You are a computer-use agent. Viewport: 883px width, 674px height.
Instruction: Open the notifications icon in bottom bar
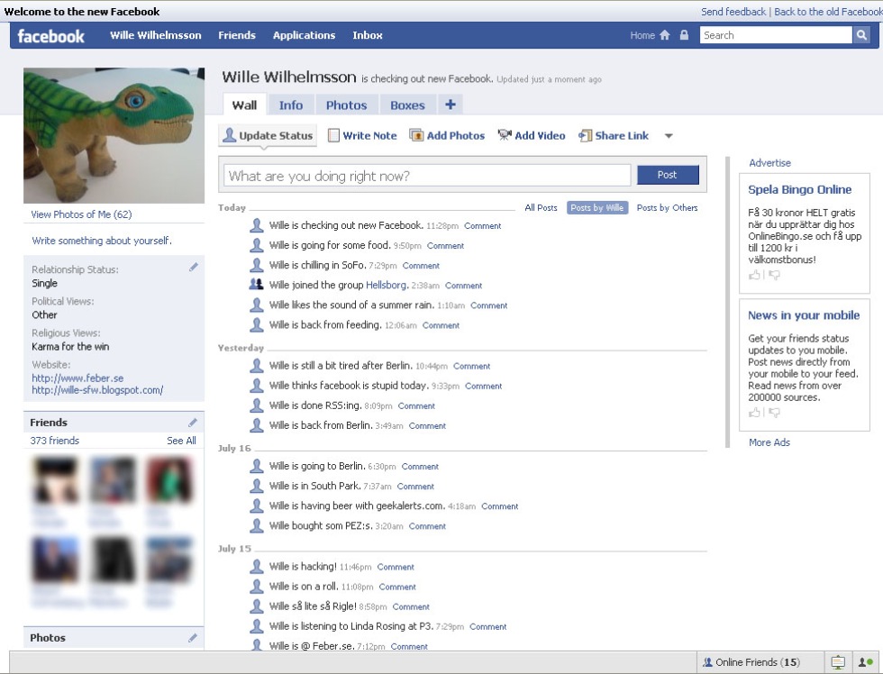[x=838, y=662]
